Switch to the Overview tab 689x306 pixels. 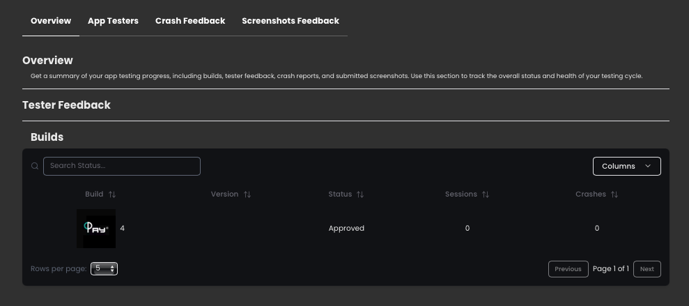pyautogui.click(x=51, y=21)
